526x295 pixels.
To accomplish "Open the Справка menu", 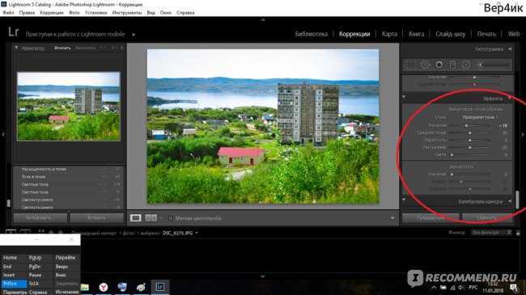I will pyautogui.click(x=185, y=12).
